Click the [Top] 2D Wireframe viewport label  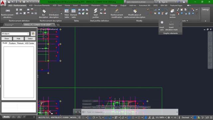point(48,29)
